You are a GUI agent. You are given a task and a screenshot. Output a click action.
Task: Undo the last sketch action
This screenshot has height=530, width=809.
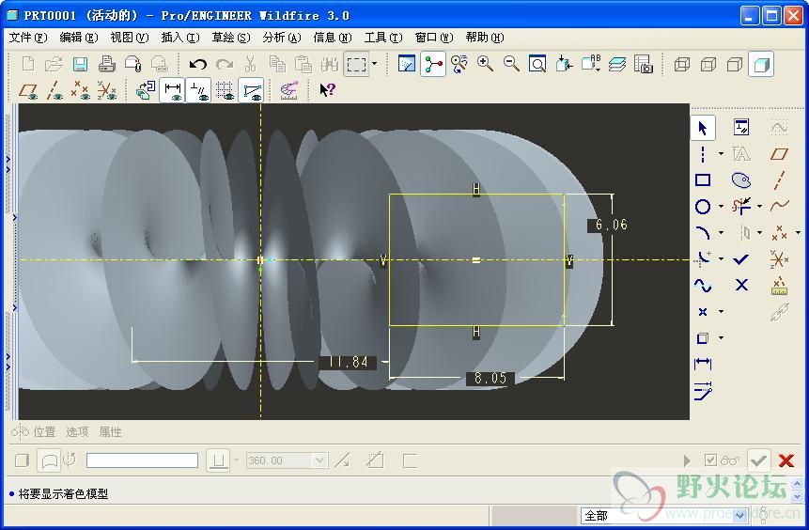pos(198,65)
